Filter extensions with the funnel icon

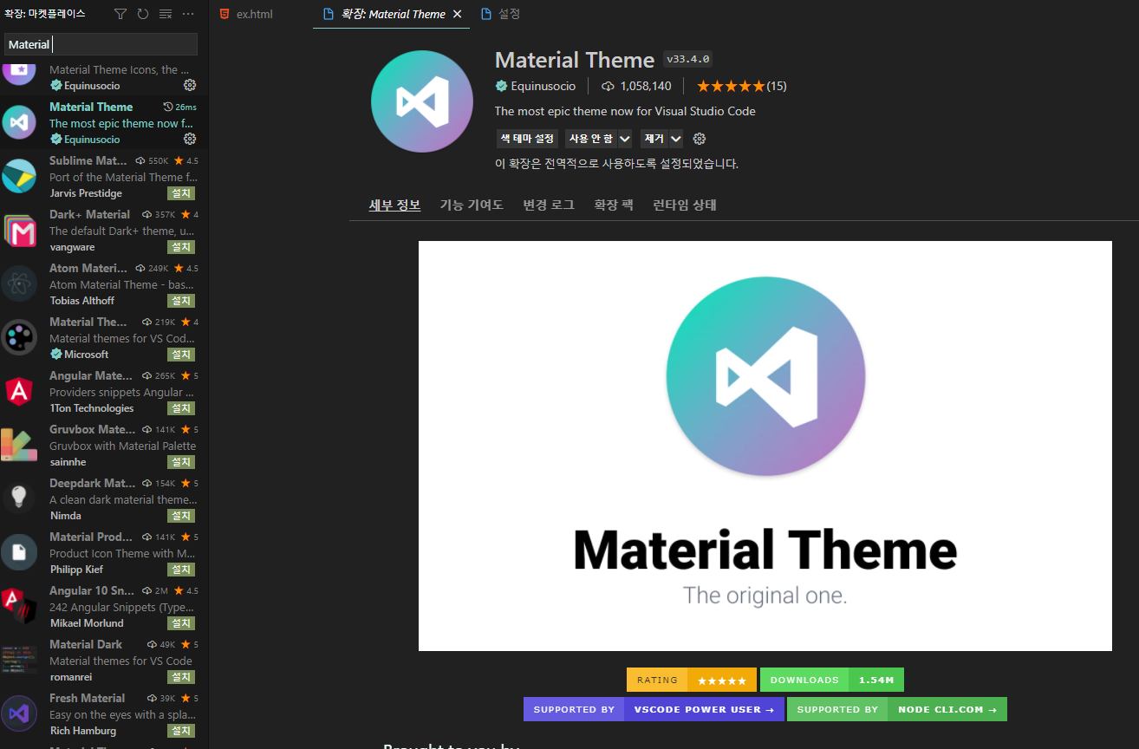point(120,14)
